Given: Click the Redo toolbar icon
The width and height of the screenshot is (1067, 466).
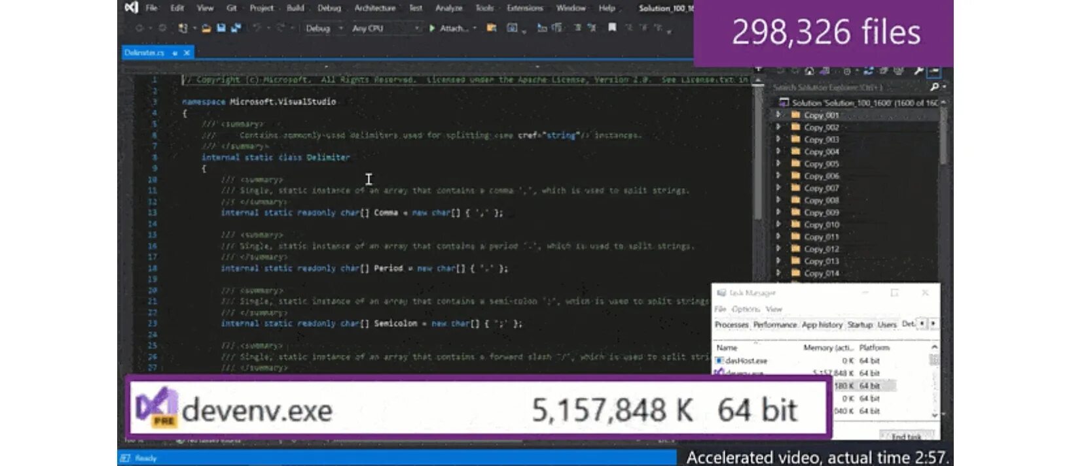Looking at the screenshot, I should click(x=281, y=28).
